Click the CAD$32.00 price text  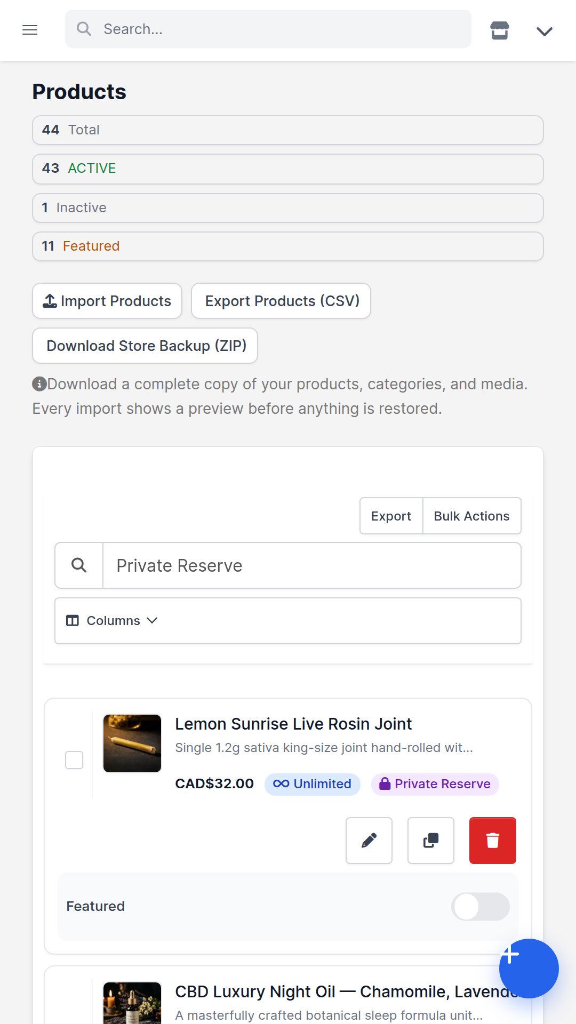point(214,784)
